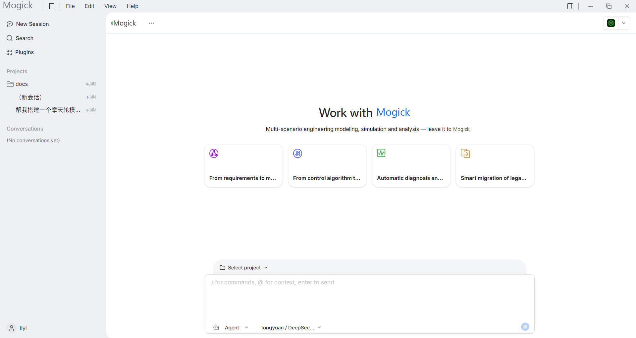This screenshot has width=636, height=338.
Task: Click the purple requirements-to-model card icon
Action: click(x=214, y=153)
